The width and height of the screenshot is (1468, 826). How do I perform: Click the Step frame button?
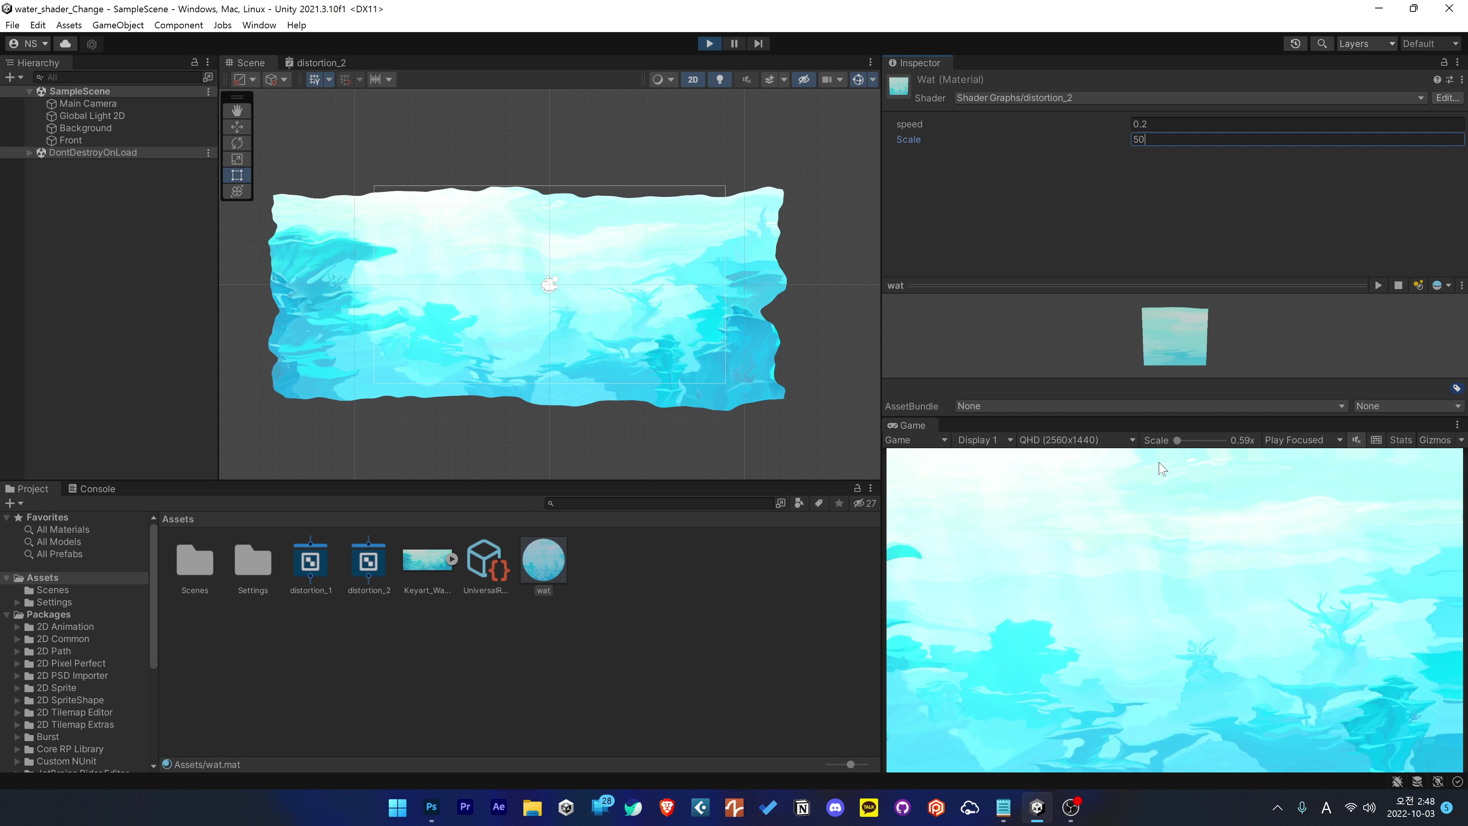(x=758, y=43)
